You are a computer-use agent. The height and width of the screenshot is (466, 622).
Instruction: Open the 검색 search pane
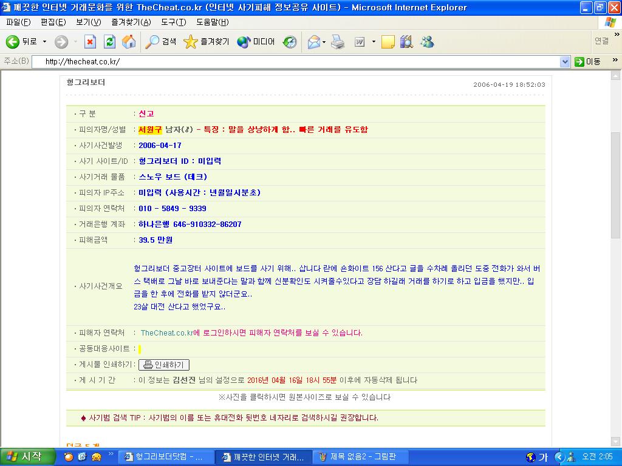point(160,42)
